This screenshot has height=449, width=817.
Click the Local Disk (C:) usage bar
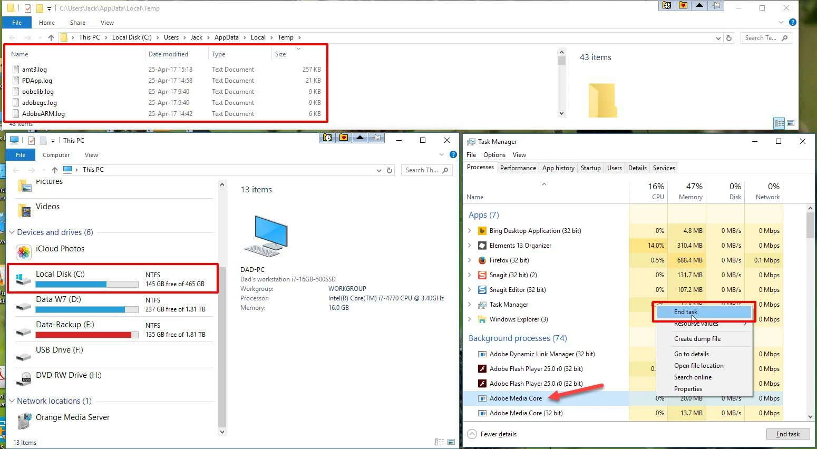click(x=87, y=284)
